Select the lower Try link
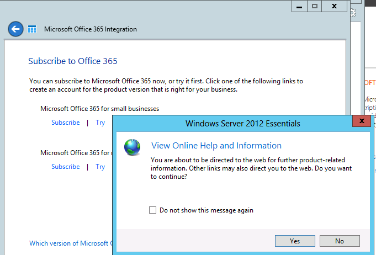Image resolution: width=376 pixels, height=255 pixels. (x=100, y=167)
